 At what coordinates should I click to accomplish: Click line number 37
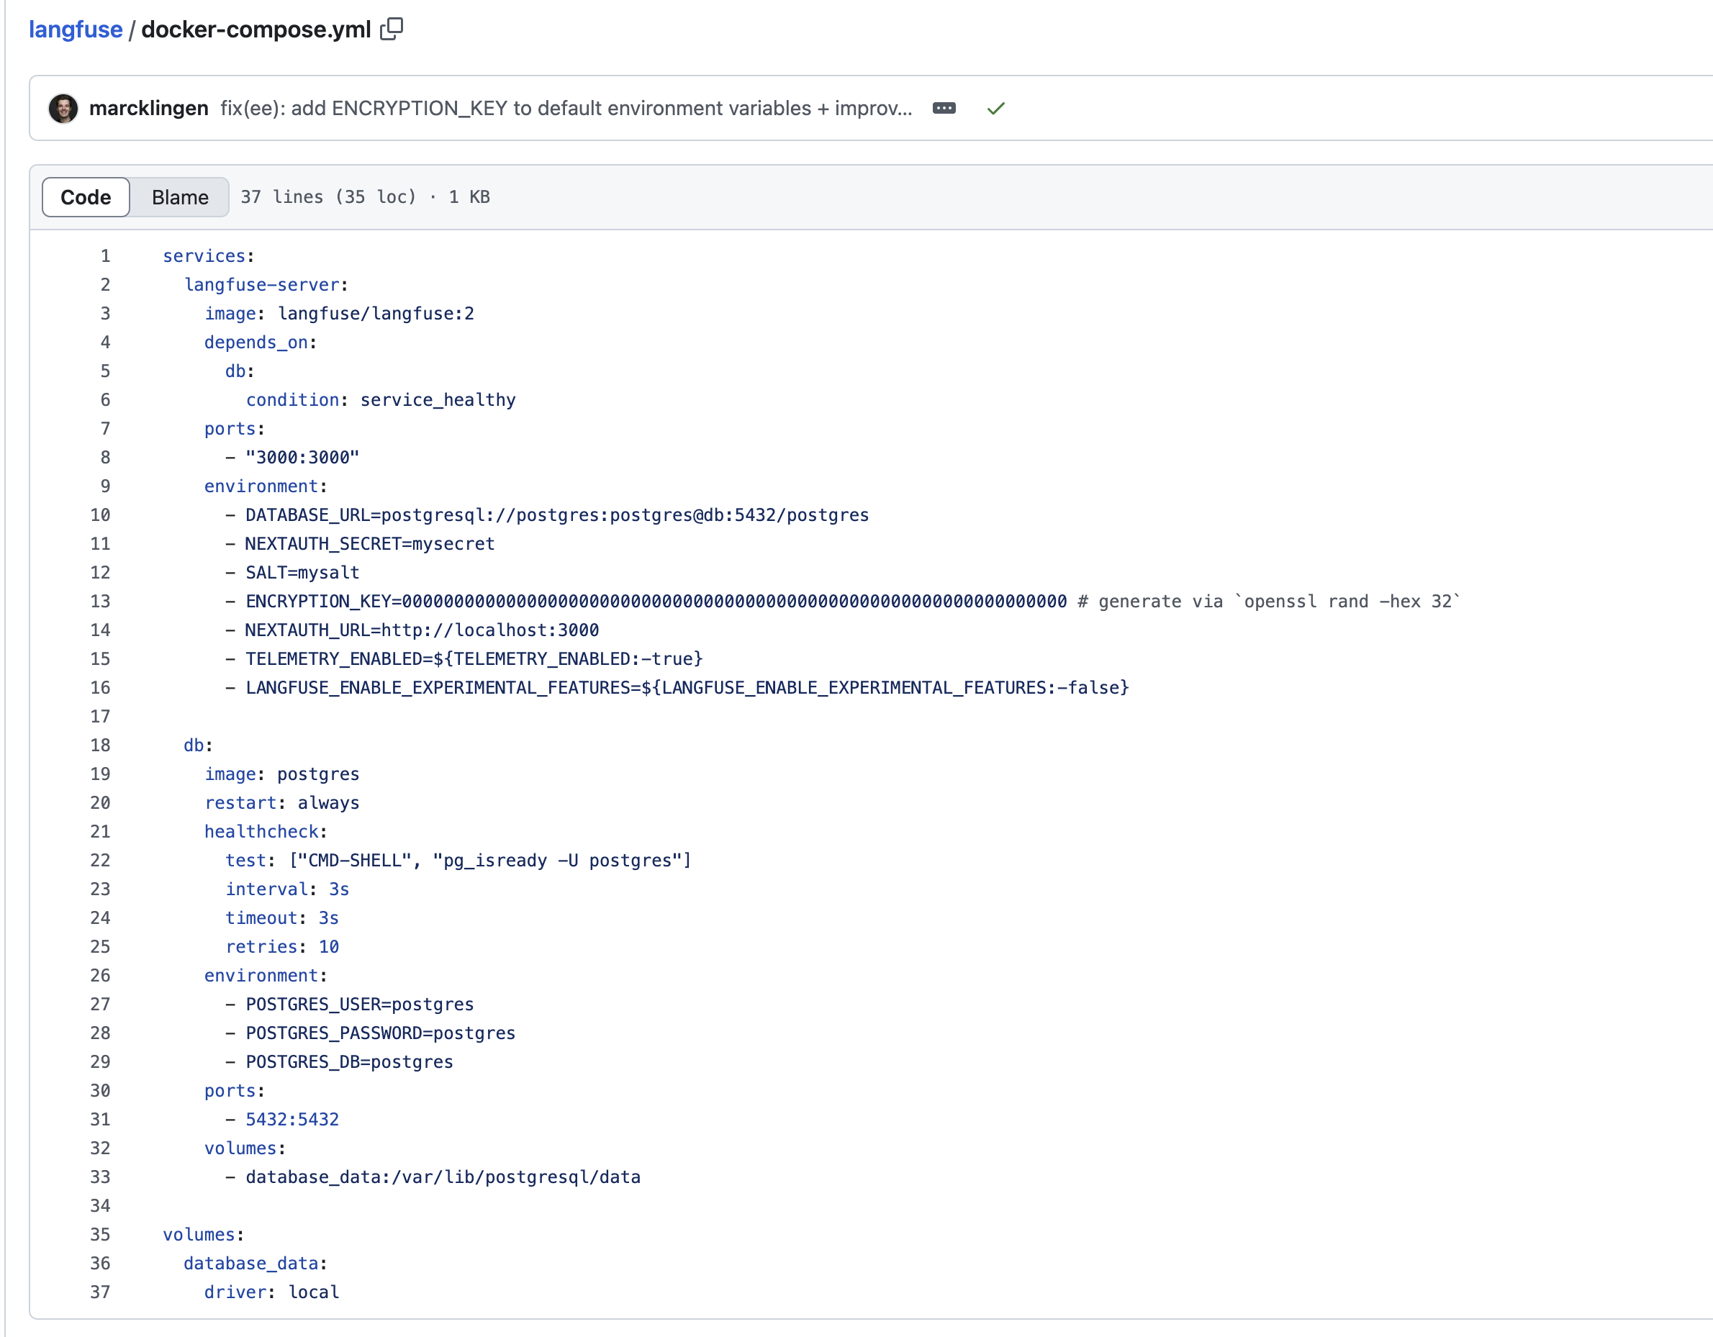pos(100,1292)
